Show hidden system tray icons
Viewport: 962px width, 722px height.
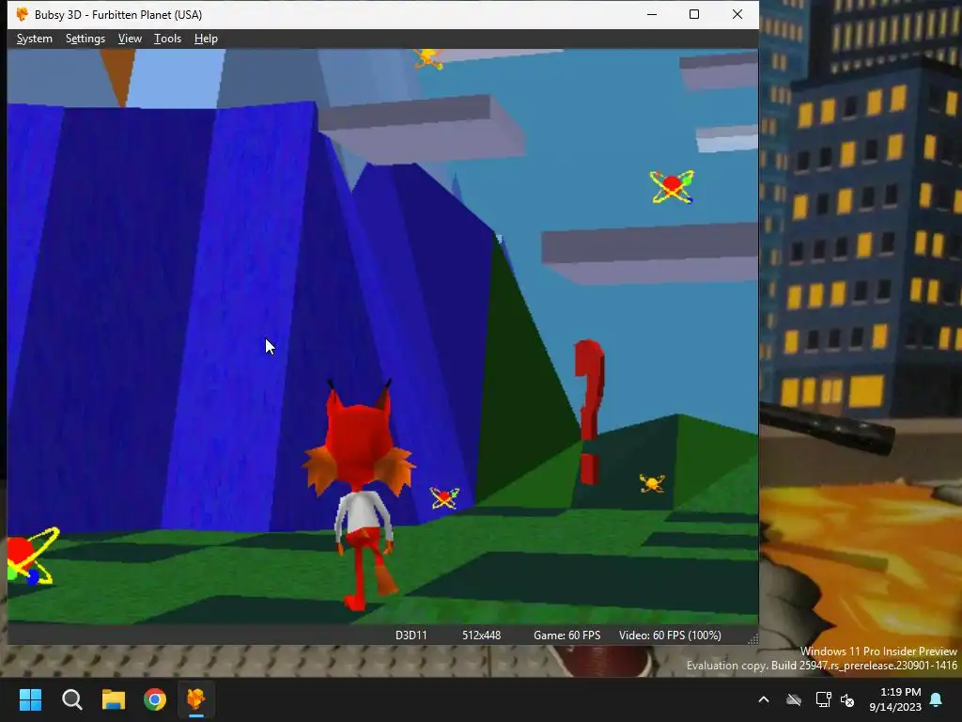pyautogui.click(x=764, y=699)
